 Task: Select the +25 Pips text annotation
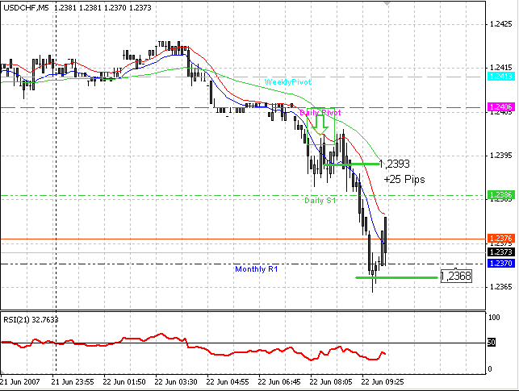[x=404, y=179]
